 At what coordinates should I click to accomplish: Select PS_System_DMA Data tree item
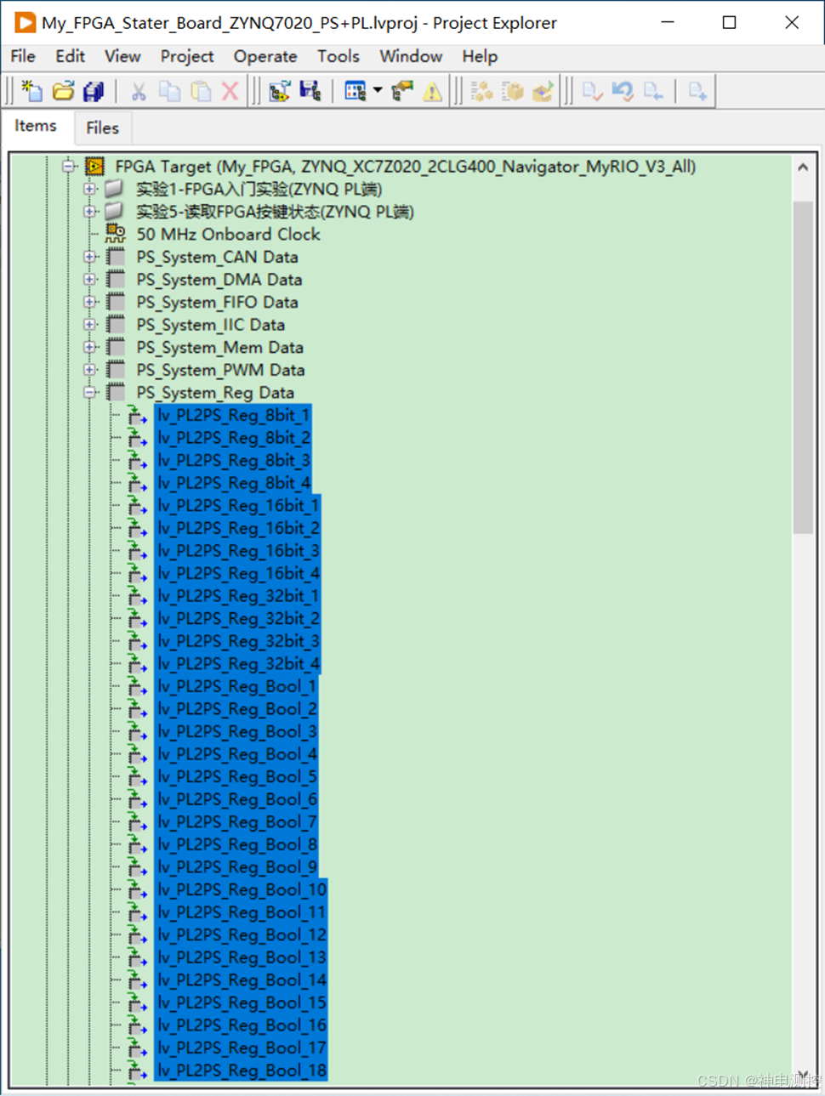click(219, 280)
